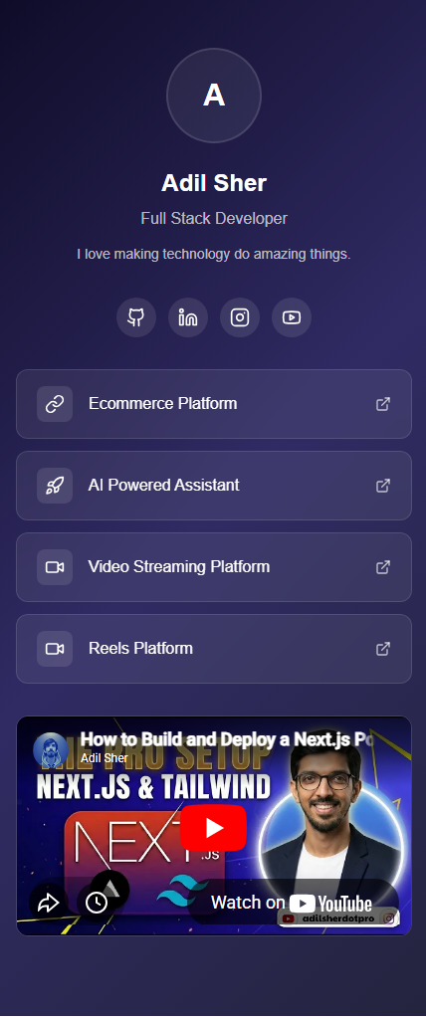Image resolution: width=426 pixels, height=1019 pixels.
Task: Click the channel avatar in the video header
Action: tap(51, 750)
